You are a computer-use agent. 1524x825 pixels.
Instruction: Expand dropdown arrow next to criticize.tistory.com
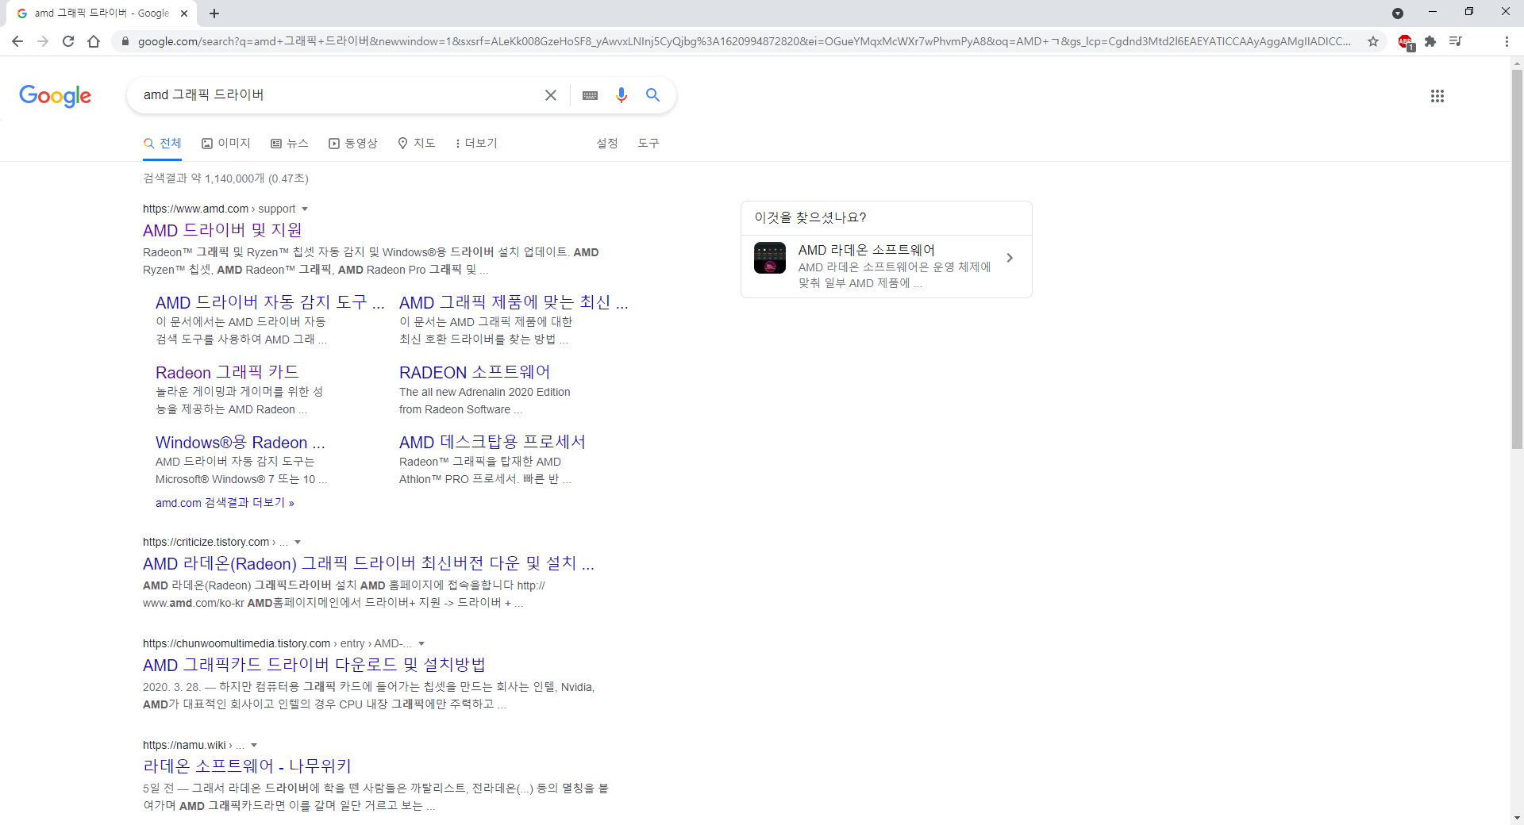point(298,543)
